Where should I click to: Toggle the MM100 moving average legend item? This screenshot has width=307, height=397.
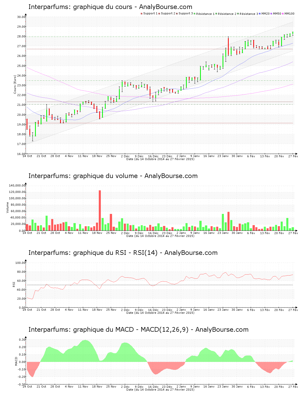click(289, 14)
